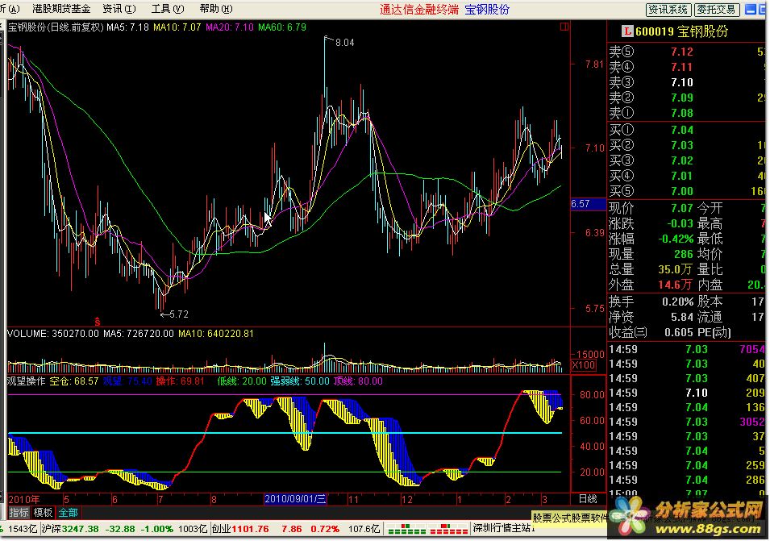Click the red connection signal bars in the status bar
770x541 pixels.
[x=448, y=529]
